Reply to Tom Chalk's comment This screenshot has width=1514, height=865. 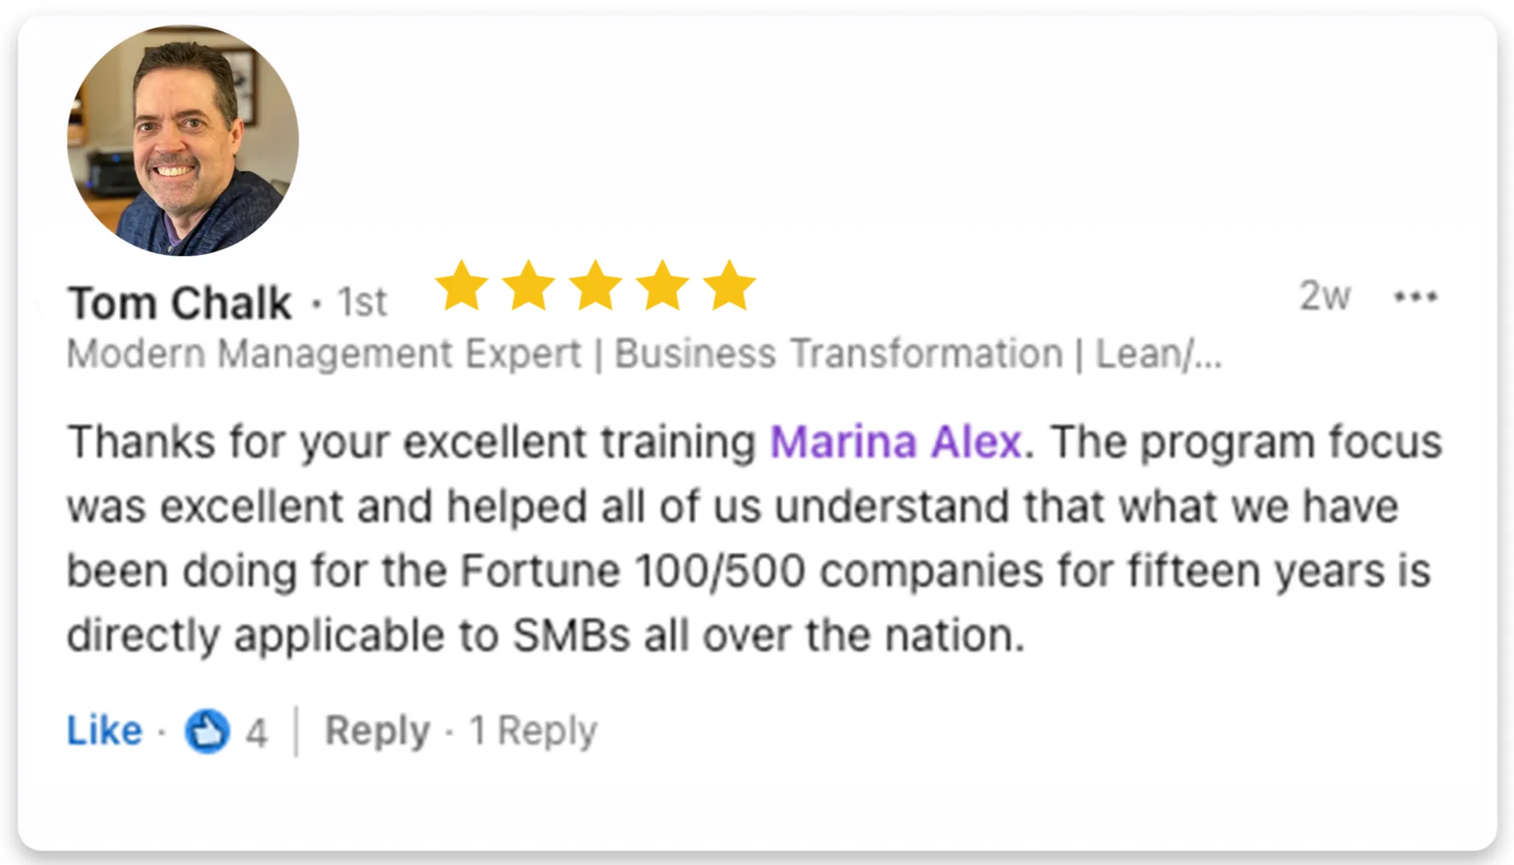377,730
